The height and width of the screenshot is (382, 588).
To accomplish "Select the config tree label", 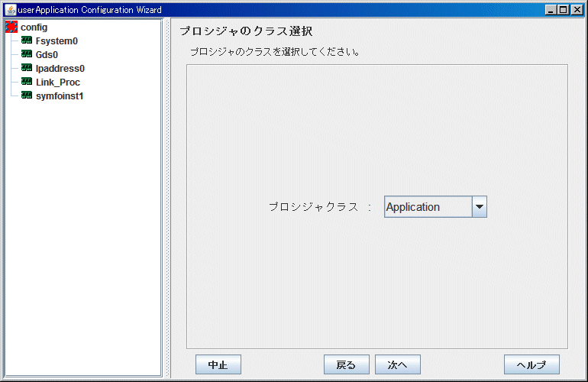I will (34, 28).
